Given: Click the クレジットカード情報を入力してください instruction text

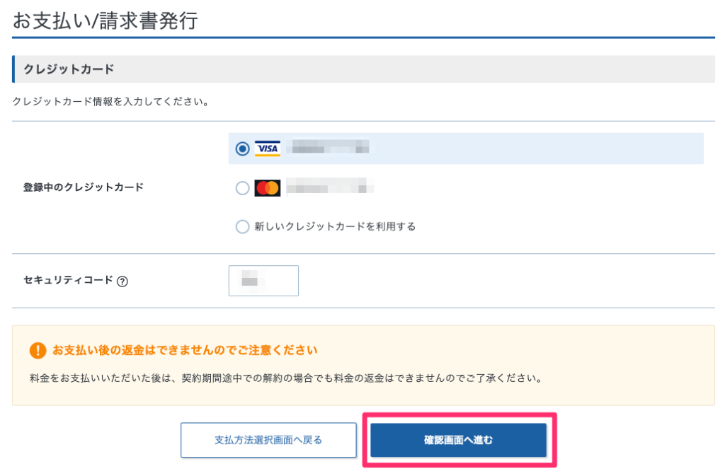Looking at the screenshot, I should pyautogui.click(x=110, y=103).
